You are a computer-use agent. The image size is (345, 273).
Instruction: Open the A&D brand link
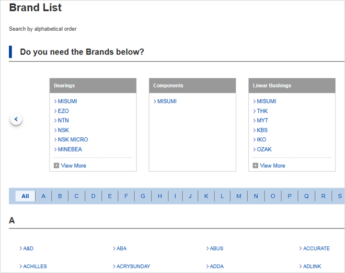pos(28,248)
